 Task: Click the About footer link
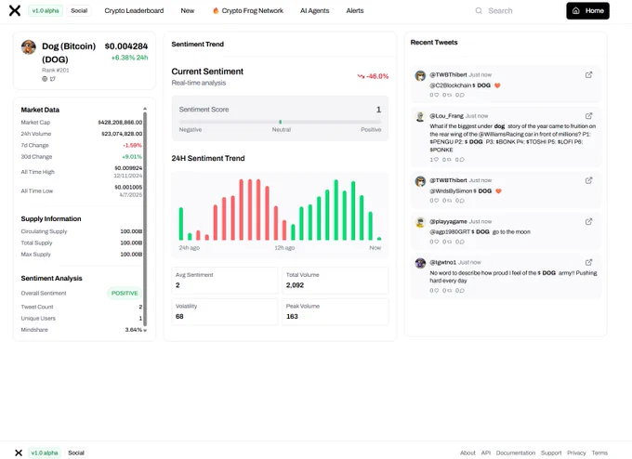point(467,452)
